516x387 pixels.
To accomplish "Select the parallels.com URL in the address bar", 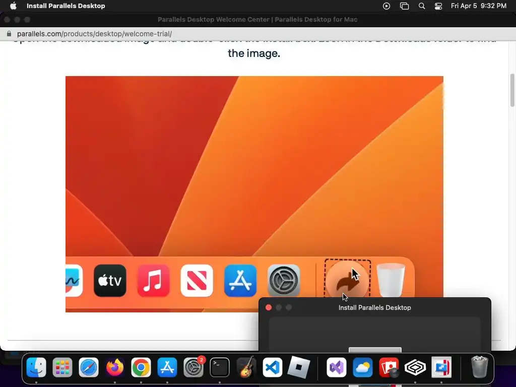I will coord(94,34).
